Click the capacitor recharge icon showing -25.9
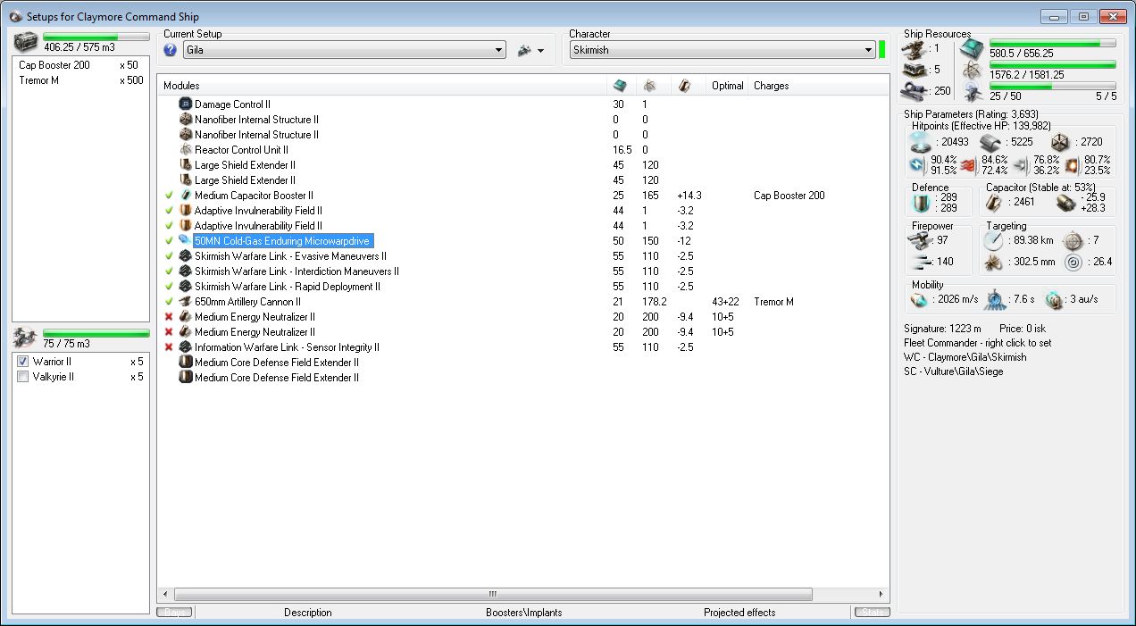The image size is (1136, 626). (1065, 203)
